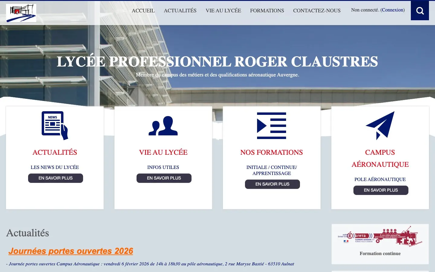Open the Formations menu item
Image resolution: width=435 pixels, height=272 pixels.
tap(267, 11)
